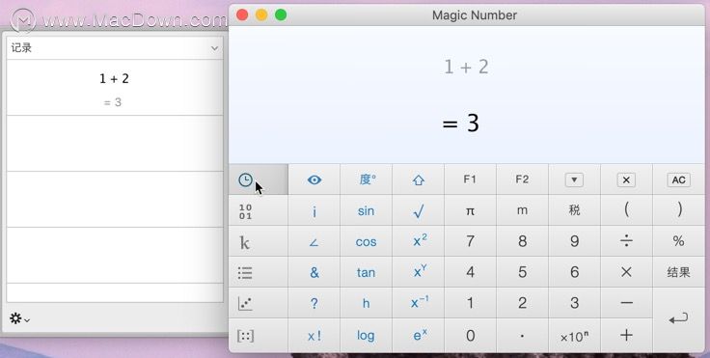Viewport: 710px width, 358px height.
Task: Click the digit 7 key
Action: point(470,241)
